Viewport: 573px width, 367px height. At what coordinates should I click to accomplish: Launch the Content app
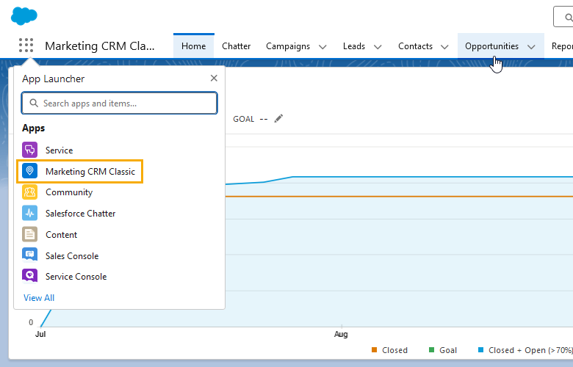[61, 234]
